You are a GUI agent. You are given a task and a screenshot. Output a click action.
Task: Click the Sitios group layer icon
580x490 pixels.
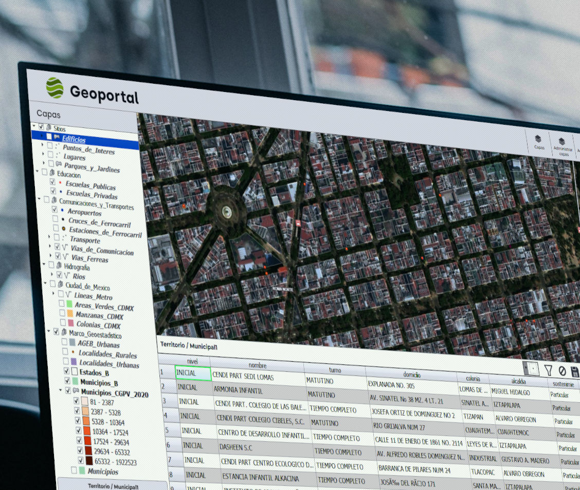pyautogui.click(x=48, y=127)
